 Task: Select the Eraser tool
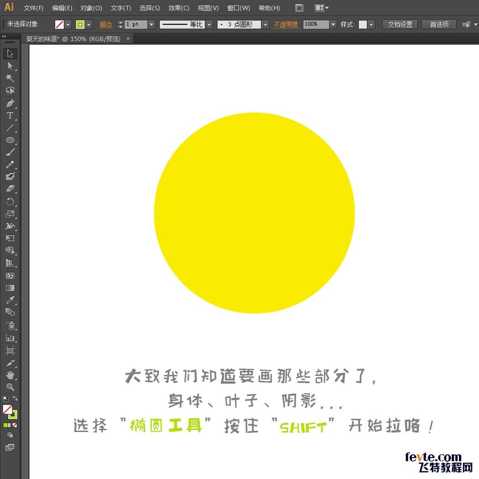pos(10,188)
